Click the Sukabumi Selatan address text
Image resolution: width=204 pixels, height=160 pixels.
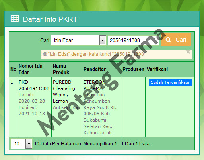(x=98, y=123)
